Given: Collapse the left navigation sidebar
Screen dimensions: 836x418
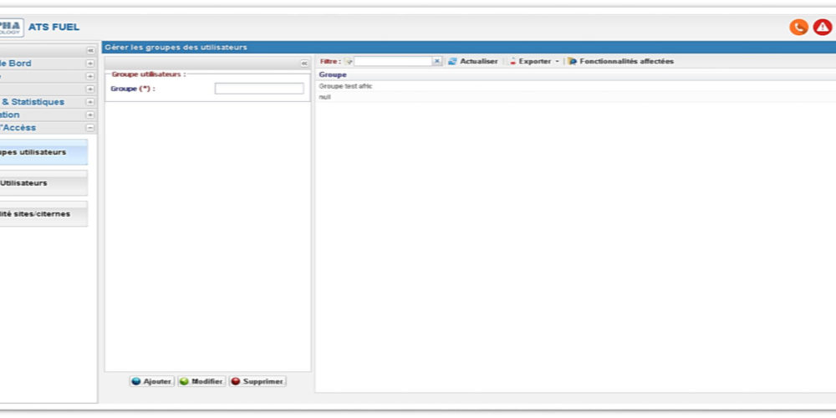Looking at the screenshot, I should [90, 50].
